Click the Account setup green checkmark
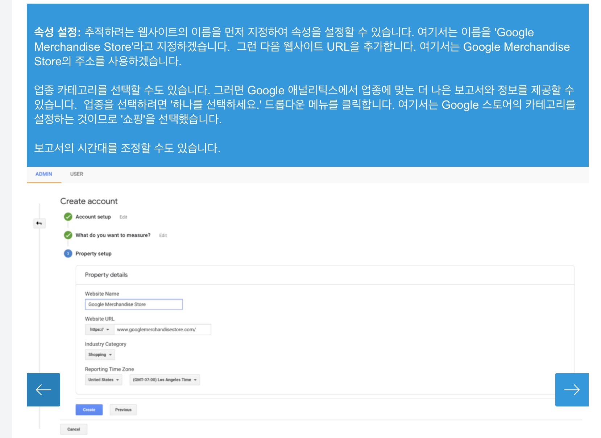The height and width of the screenshot is (438, 601). tap(68, 217)
